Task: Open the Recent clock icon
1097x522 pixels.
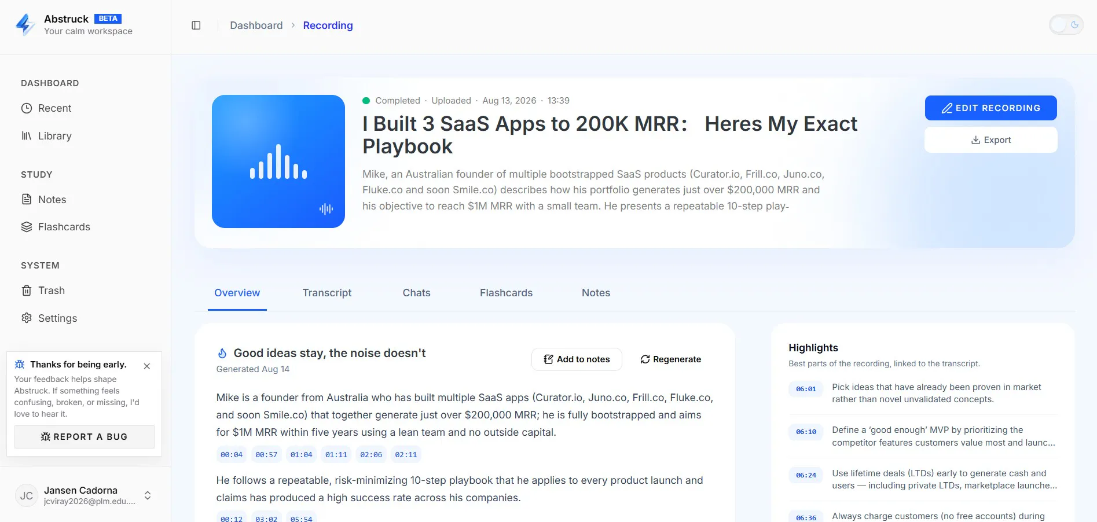Action: click(27, 108)
